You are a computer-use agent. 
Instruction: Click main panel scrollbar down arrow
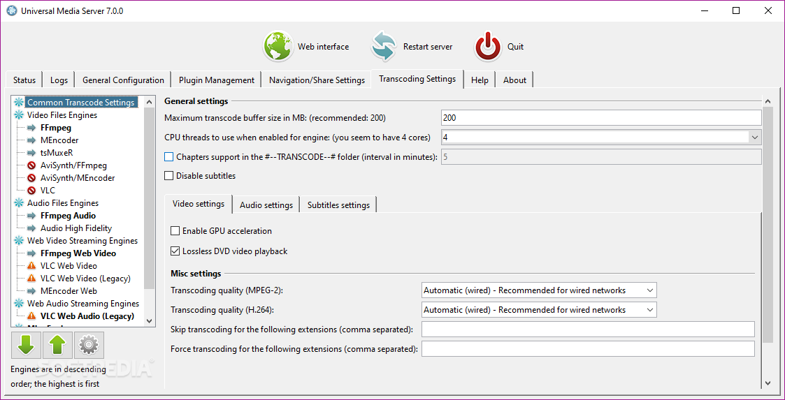click(768, 383)
